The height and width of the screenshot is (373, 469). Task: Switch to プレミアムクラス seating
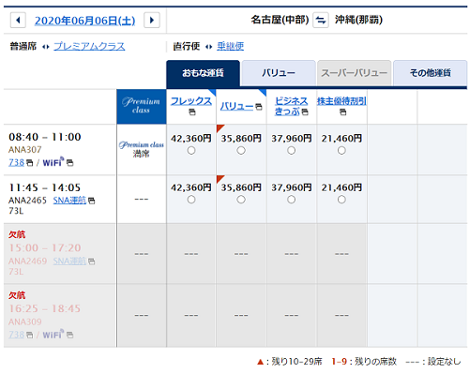point(89,46)
